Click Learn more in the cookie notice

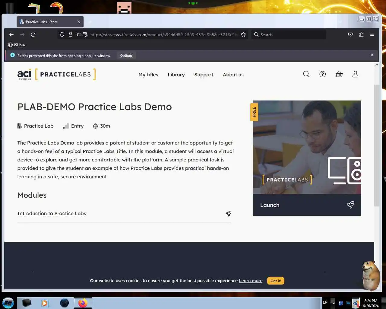(251, 281)
